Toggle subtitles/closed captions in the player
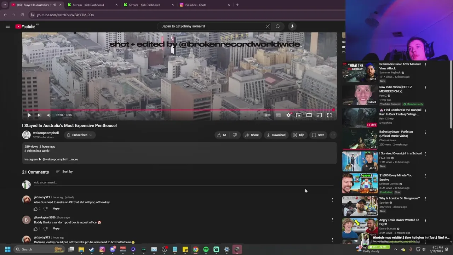 [278, 115]
